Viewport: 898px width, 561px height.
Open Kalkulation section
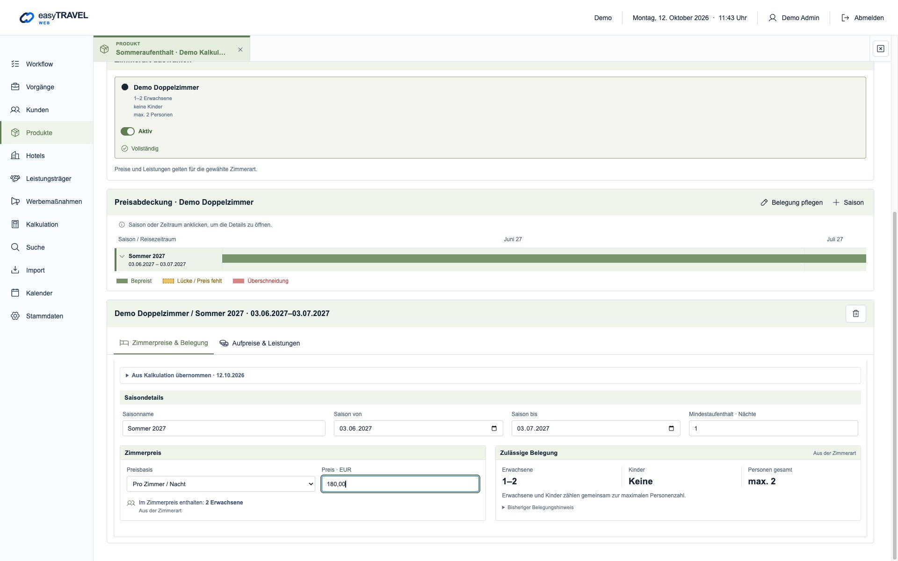click(46, 224)
